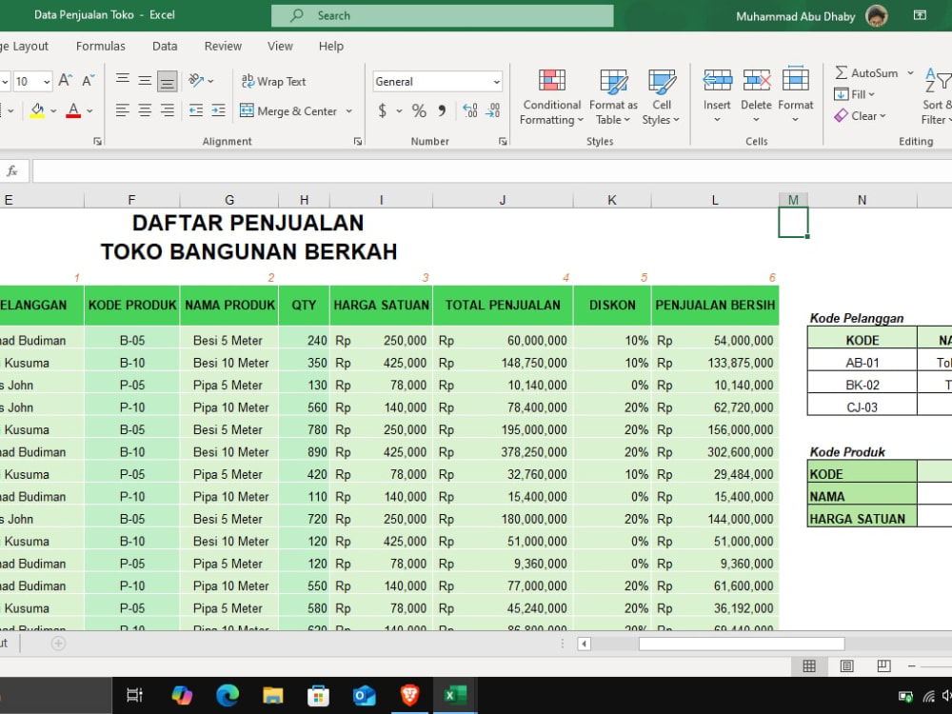Open Muhammad Abu Dhaby account profile
Viewport: 952px width, 714px height.
point(812,16)
